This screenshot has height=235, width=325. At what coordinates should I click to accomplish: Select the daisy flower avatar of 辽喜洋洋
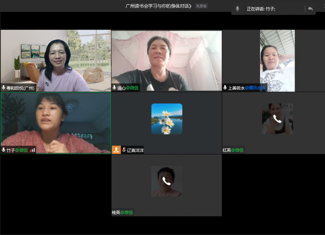(x=167, y=119)
